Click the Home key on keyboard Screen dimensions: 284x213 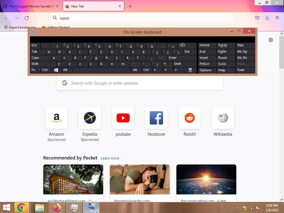click(207, 45)
